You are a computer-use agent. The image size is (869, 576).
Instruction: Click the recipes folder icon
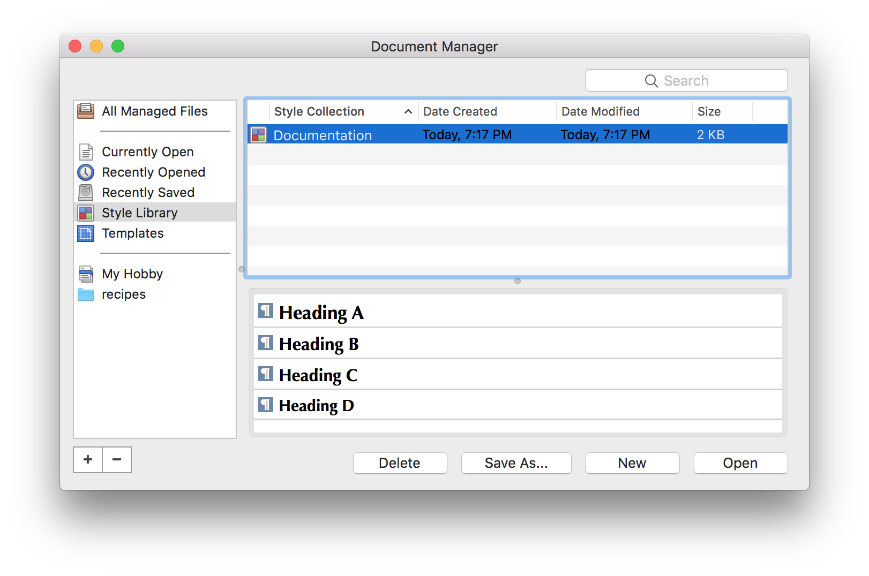86,294
